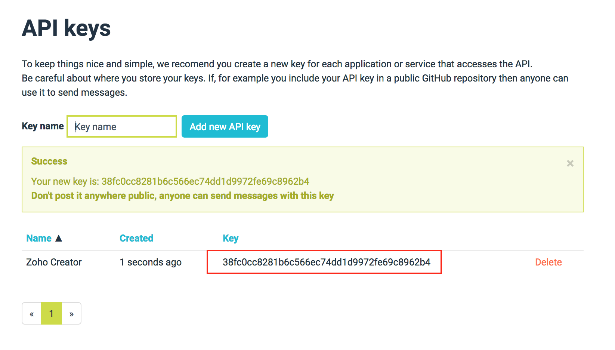Screen dimensions: 615x350
Task: Sort table by Created column
Action: [x=136, y=238]
